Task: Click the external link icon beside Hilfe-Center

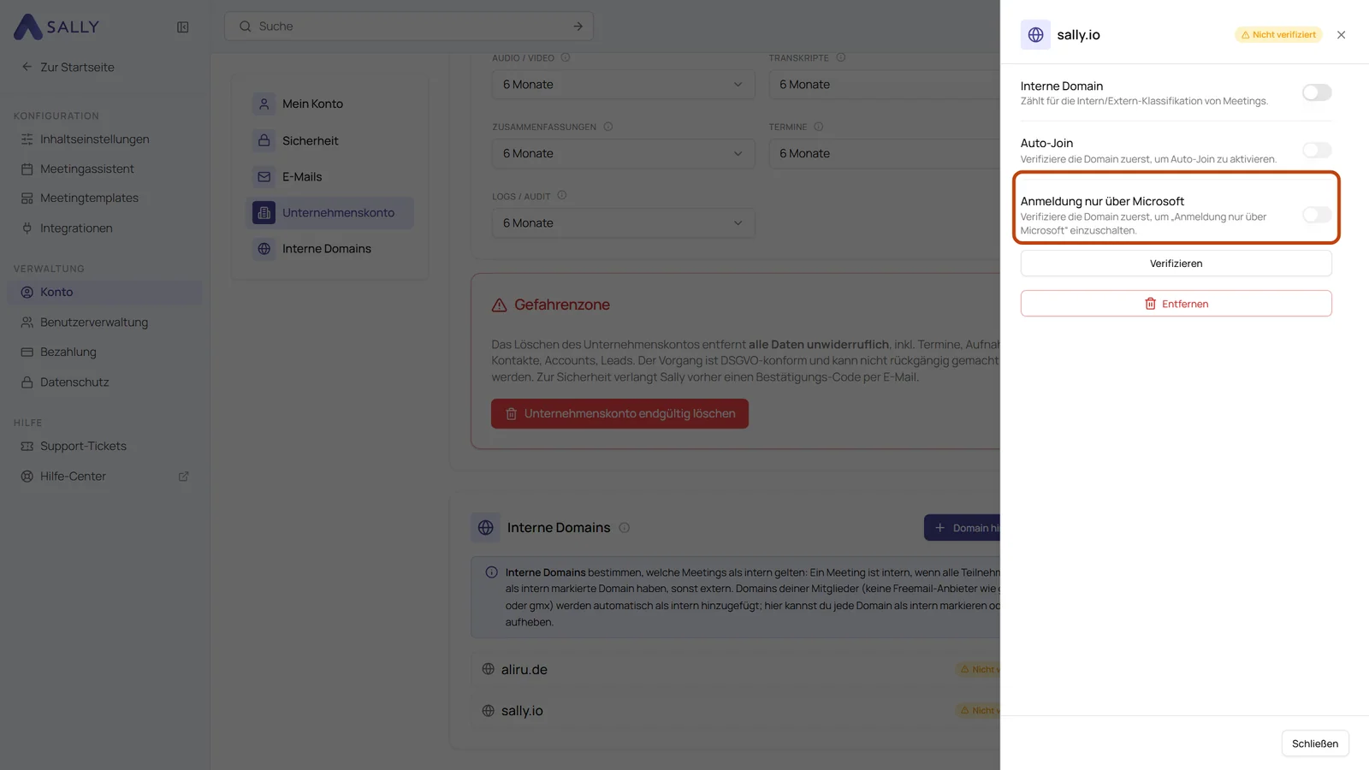Action: (x=183, y=477)
